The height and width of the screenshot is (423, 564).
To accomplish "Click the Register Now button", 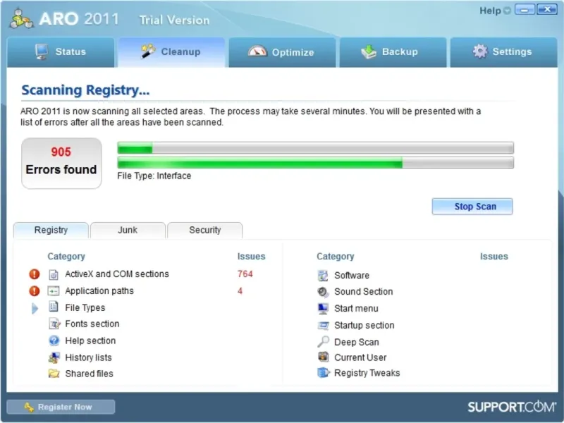I will pyautogui.click(x=61, y=407).
